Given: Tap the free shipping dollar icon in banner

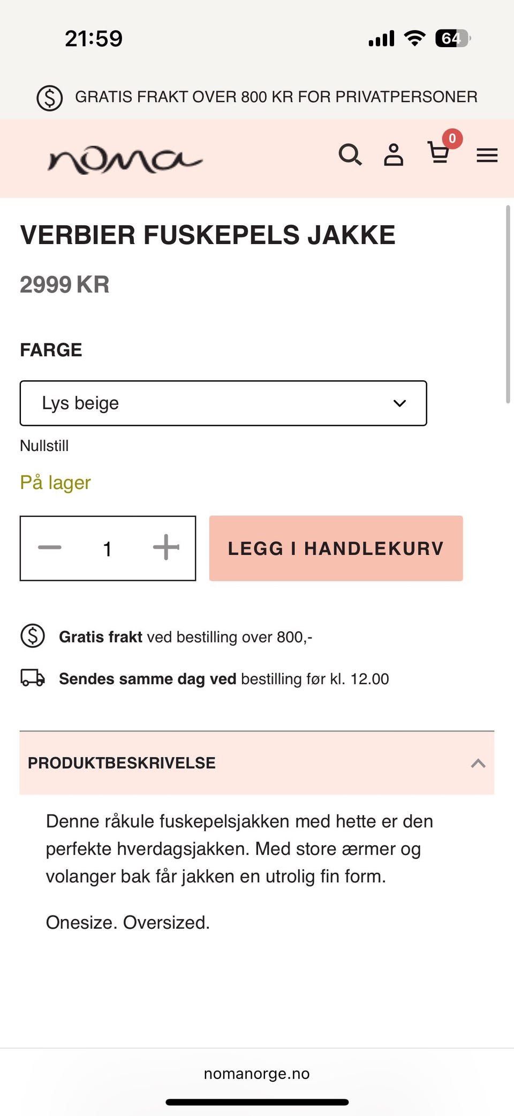Looking at the screenshot, I should 50,98.
